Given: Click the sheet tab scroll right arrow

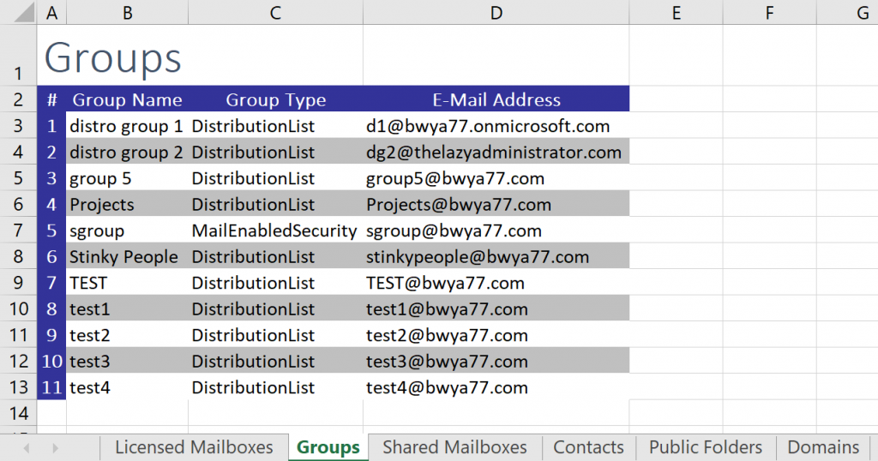Looking at the screenshot, I should click(x=55, y=447).
